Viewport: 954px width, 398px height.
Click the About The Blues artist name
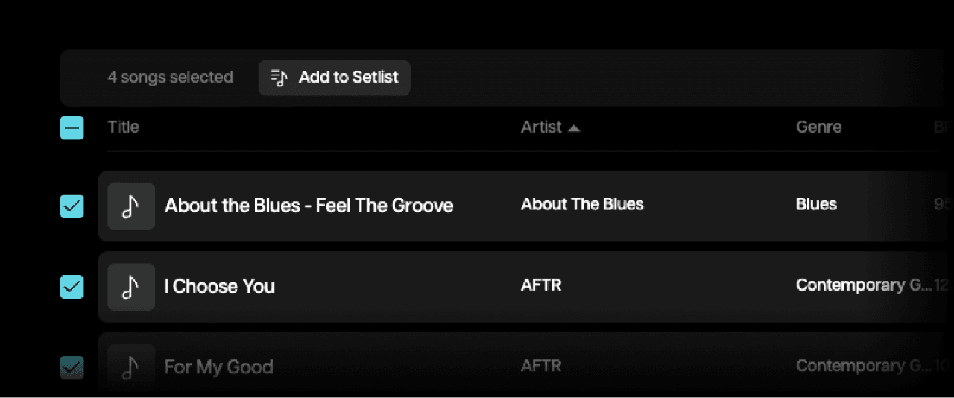(582, 204)
